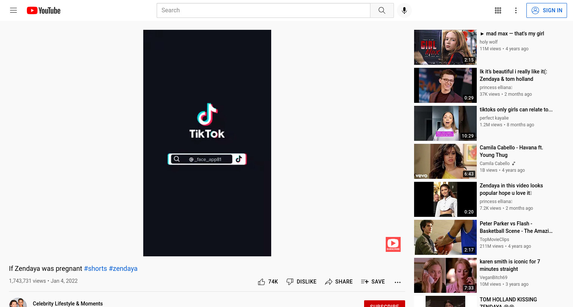The width and height of the screenshot is (573, 307).
Task: Click 'Peter Parker vs Flash - Basketball Scene' title
Action: 516,227
